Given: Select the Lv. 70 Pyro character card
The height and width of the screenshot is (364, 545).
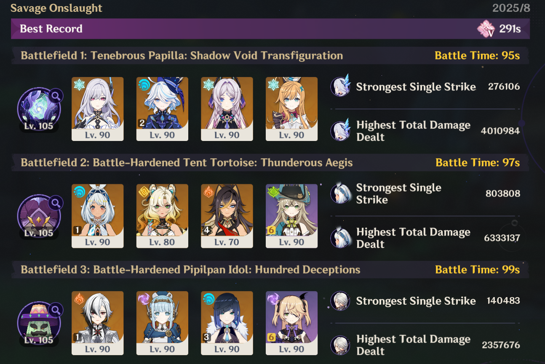Looking at the screenshot, I should (x=227, y=216).
